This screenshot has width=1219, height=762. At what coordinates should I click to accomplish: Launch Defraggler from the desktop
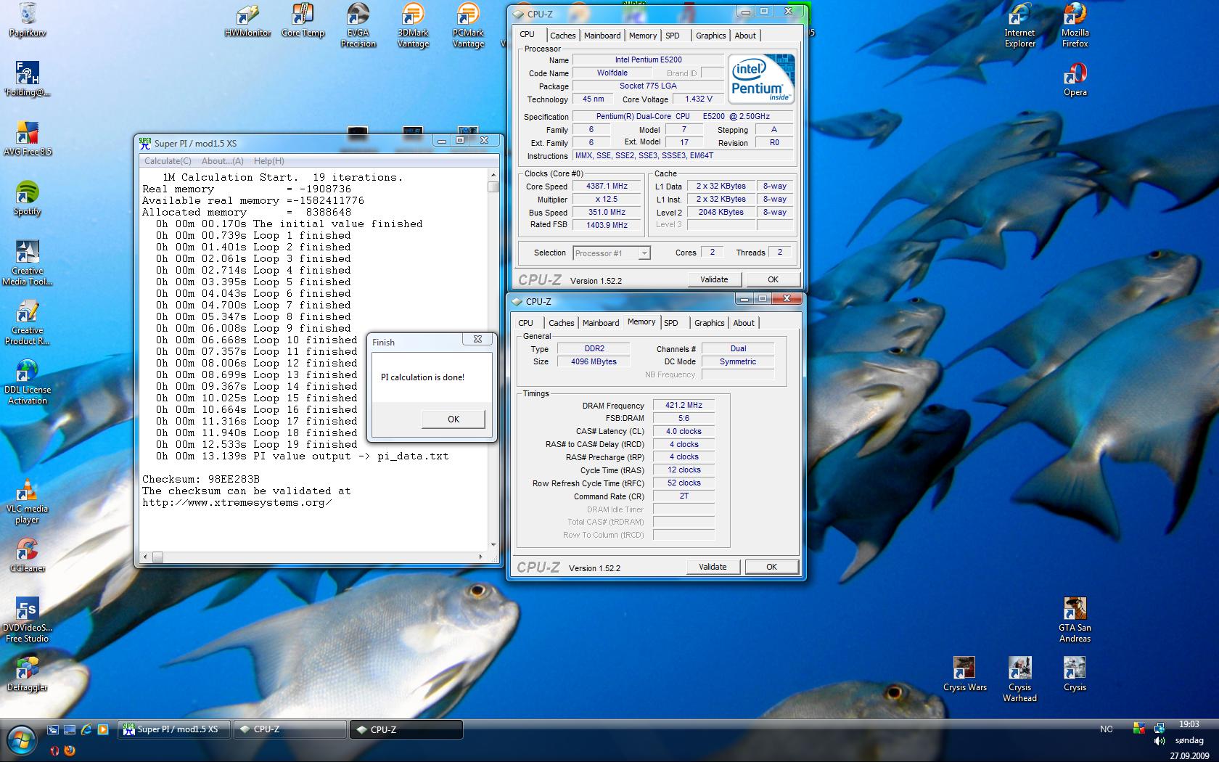[28, 674]
